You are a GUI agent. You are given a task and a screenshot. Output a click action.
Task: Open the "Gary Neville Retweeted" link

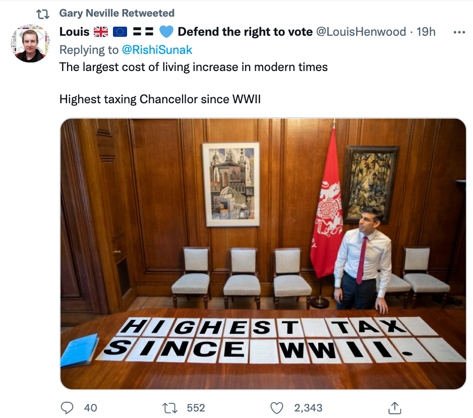(117, 13)
